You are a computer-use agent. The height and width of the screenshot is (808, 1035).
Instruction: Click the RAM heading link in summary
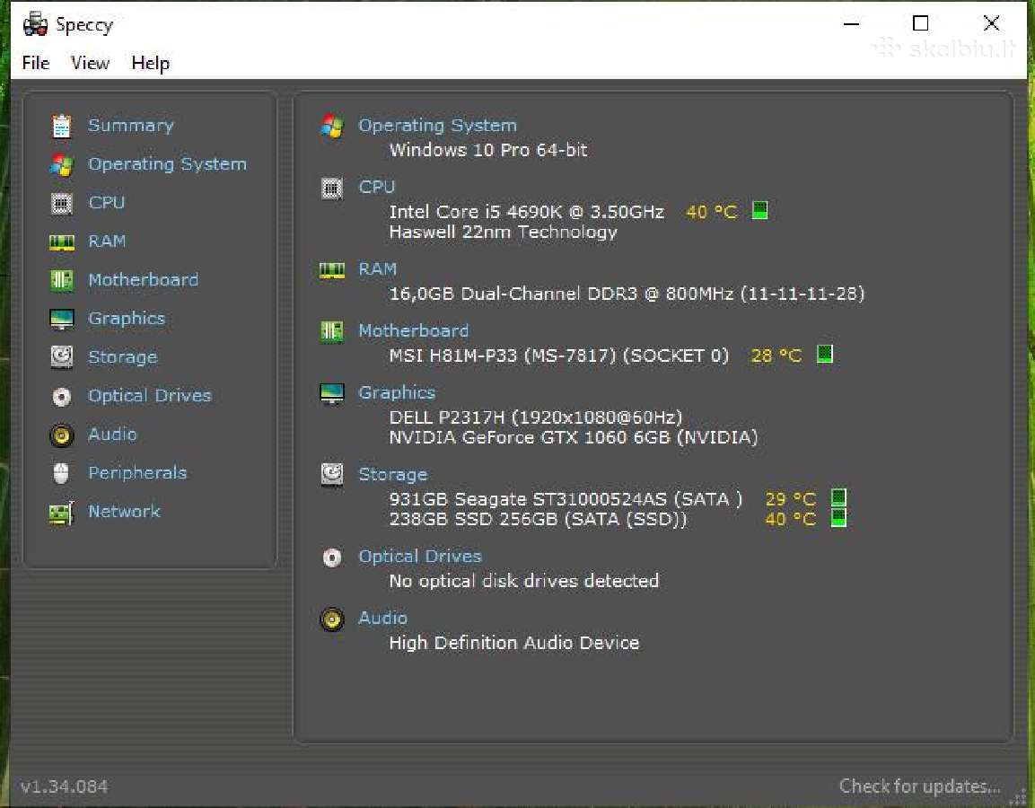(x=378, y=269)
